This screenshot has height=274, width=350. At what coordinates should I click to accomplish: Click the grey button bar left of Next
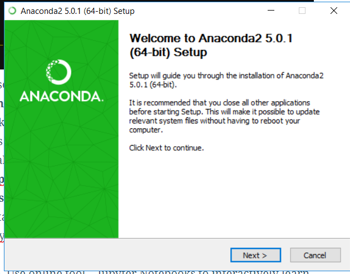point(117,255)
